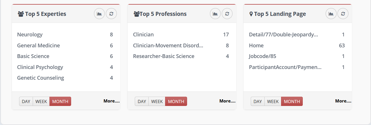This screenshot has height=125, width=371.
Task: Open chart view for Top 5 Landing Page
Action: click(x=331, y=14)
